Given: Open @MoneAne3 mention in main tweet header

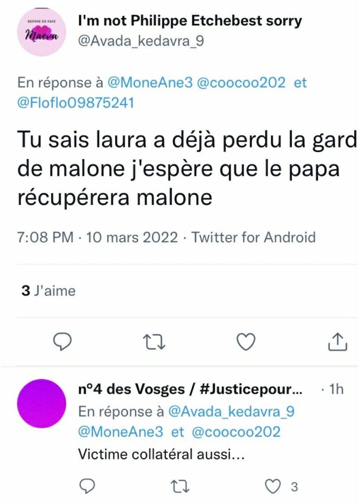Looking at the screenshot, I should coord(150,82).
